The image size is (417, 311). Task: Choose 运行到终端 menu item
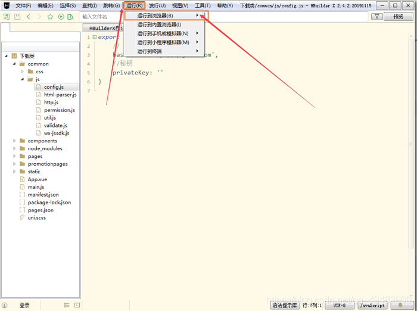[x=164, y=51]
